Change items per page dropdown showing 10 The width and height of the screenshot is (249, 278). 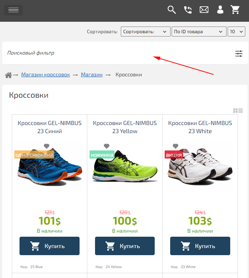(236, 32)
